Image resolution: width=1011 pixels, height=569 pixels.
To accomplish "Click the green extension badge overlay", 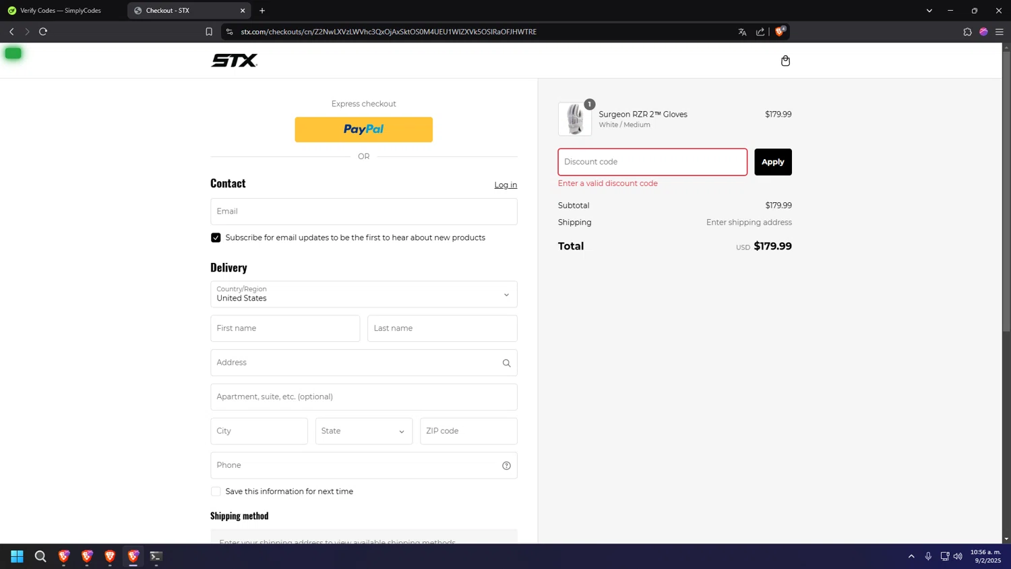I will point(13,53).
